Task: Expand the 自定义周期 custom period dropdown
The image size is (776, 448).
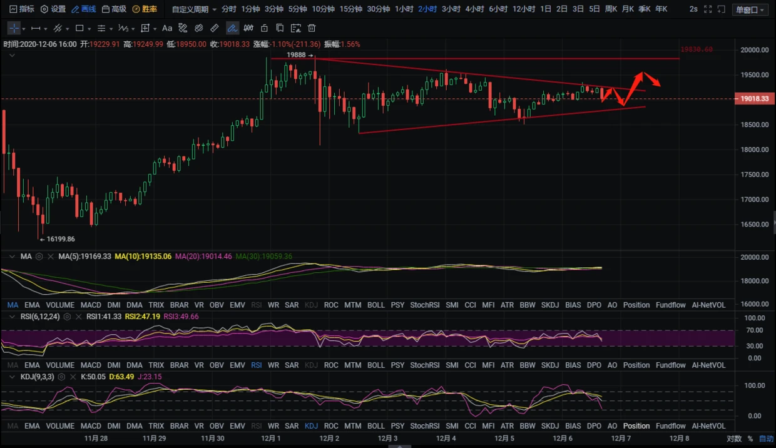Action: 194,9
